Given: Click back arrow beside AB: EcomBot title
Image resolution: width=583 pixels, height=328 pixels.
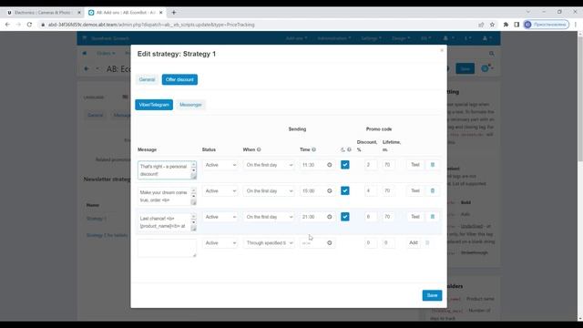Looking at the screenshot, I should [87, 69].
